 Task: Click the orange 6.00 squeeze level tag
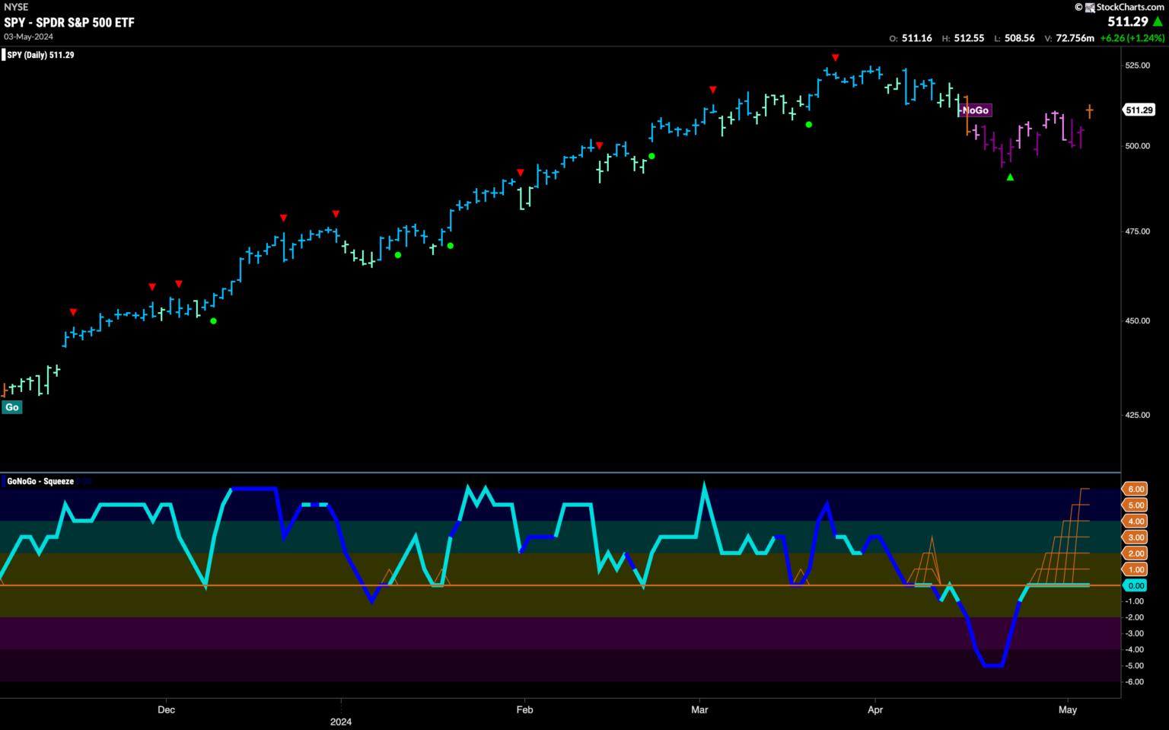[1136, 489]
